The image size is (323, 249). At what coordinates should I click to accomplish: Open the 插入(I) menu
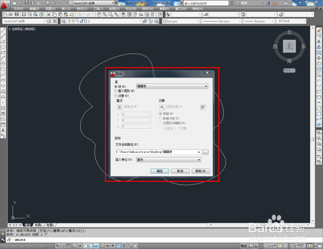coord(66,9)
